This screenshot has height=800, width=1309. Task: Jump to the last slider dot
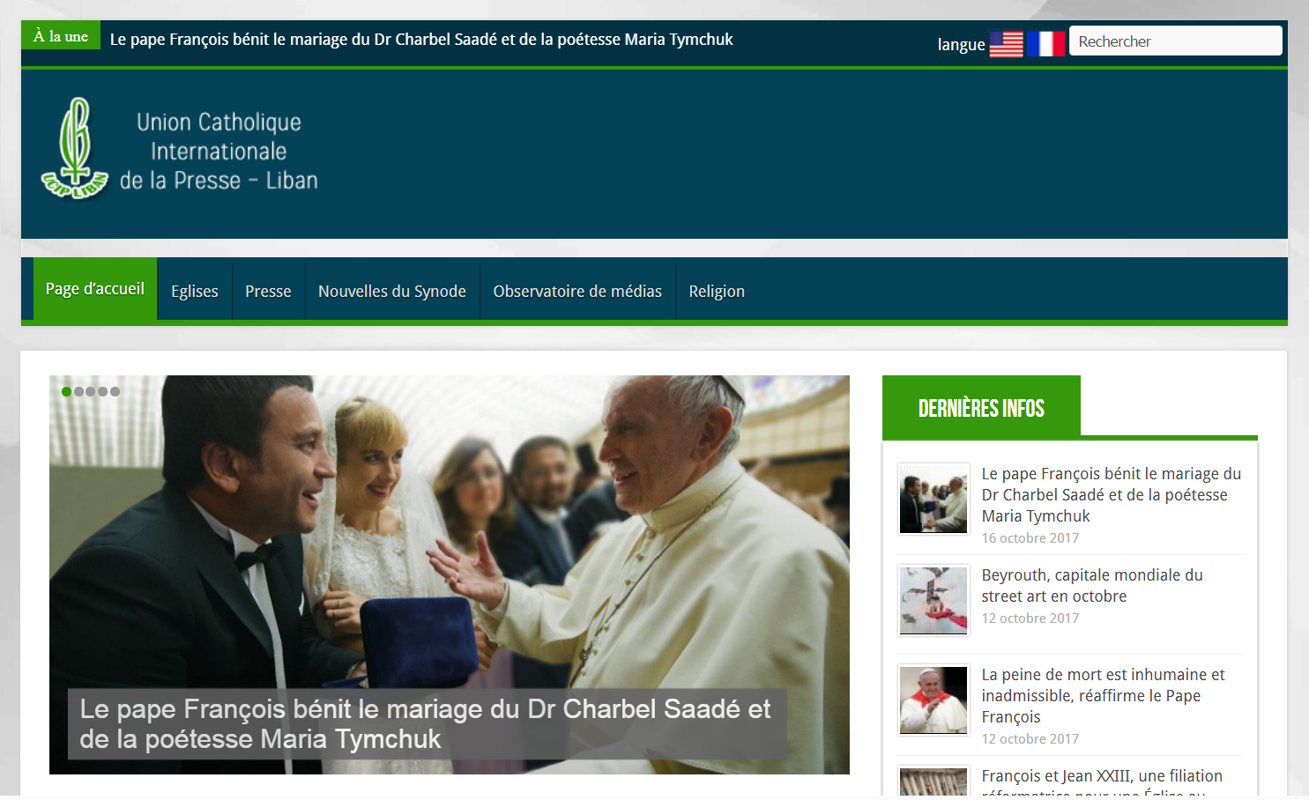pyautogui.click(x=115, y=391)
